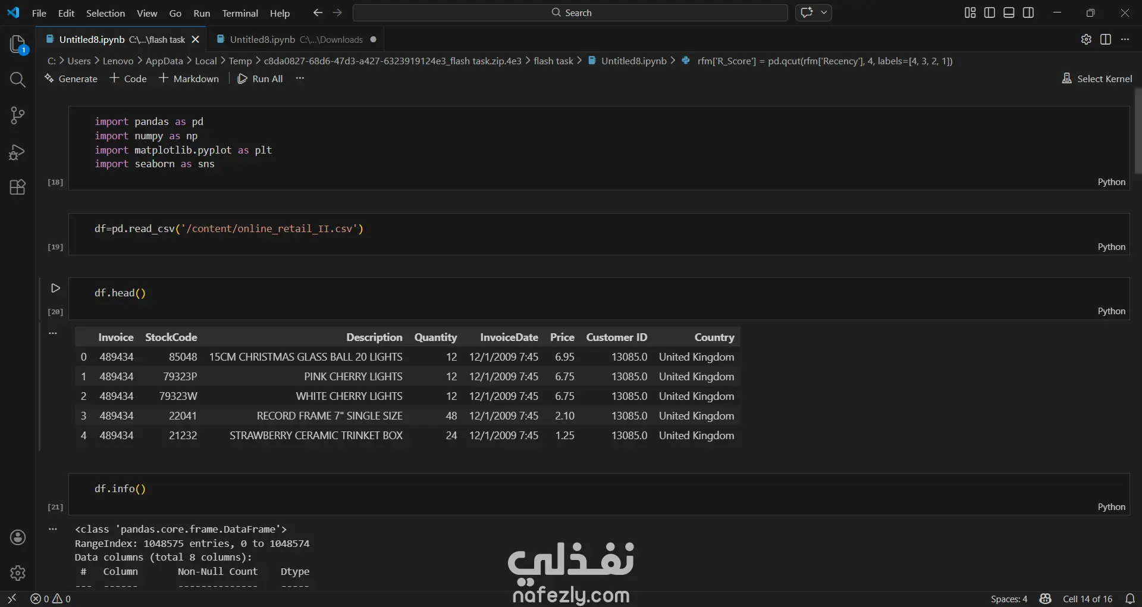This screenshot has height=607, width=1142.
Task: Open Source Control view
Action: [18, 115]
